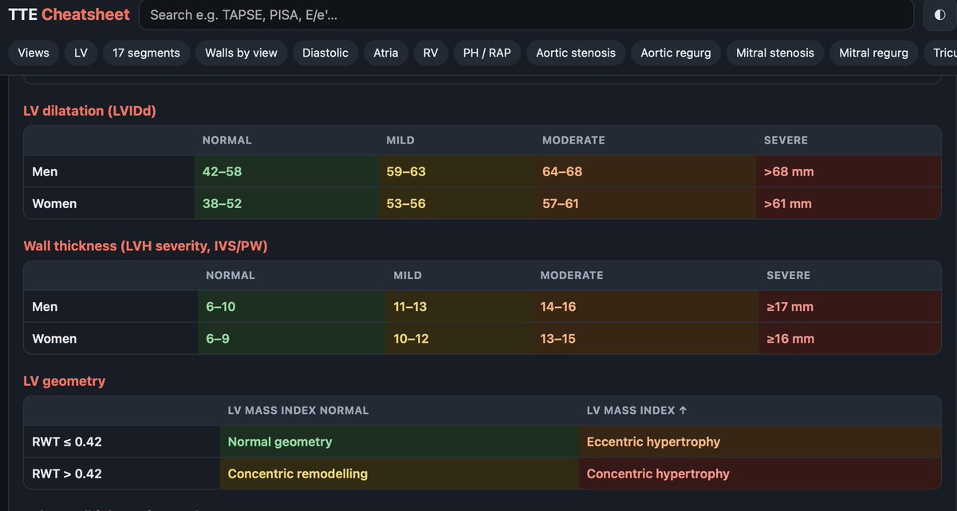Click the RWT ≤ 0.42 row label
The width and height of the screenshot is (957, 511).
pyautogui.click(x=67, y=442)
